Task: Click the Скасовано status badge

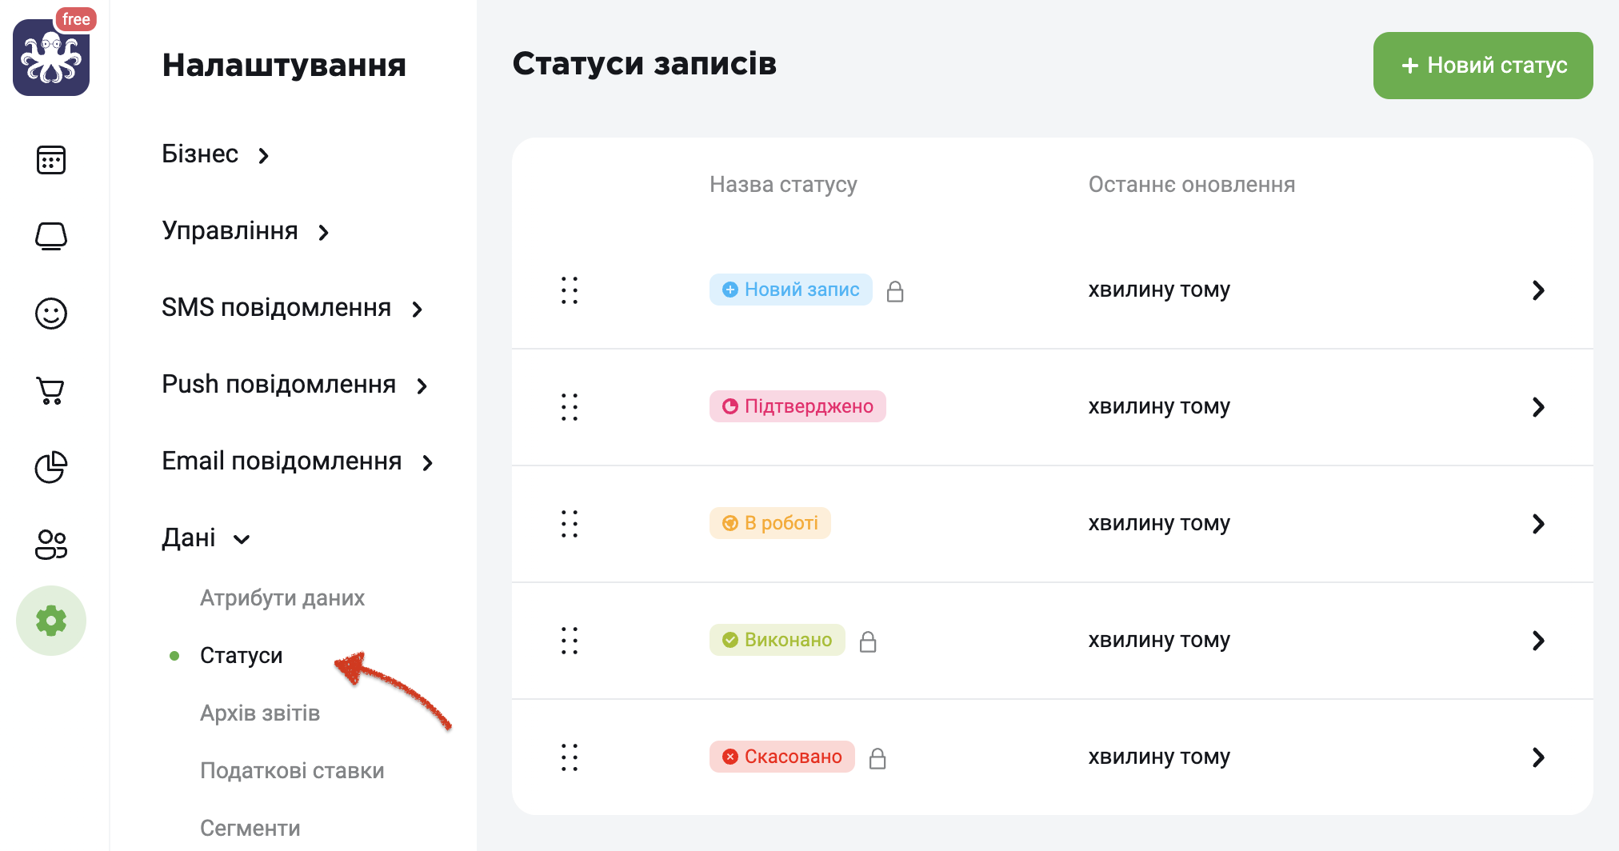Action: click(x=782, y=757)
